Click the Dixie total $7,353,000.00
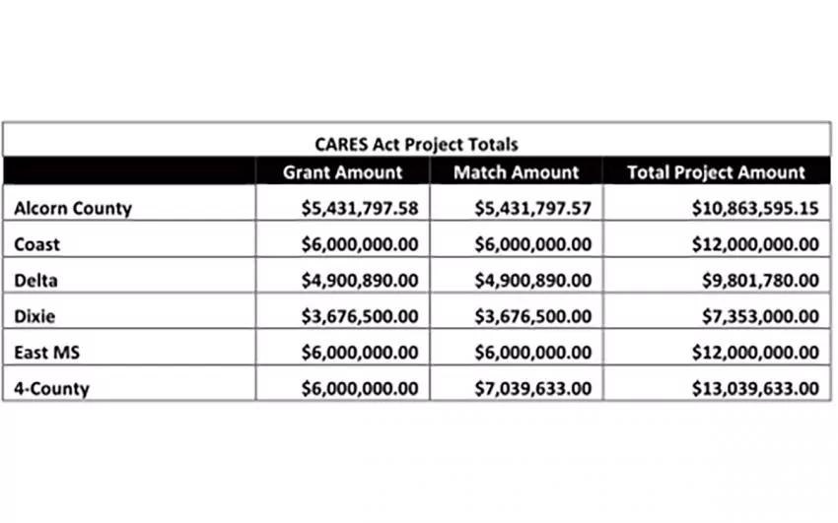 coord(760,316)
